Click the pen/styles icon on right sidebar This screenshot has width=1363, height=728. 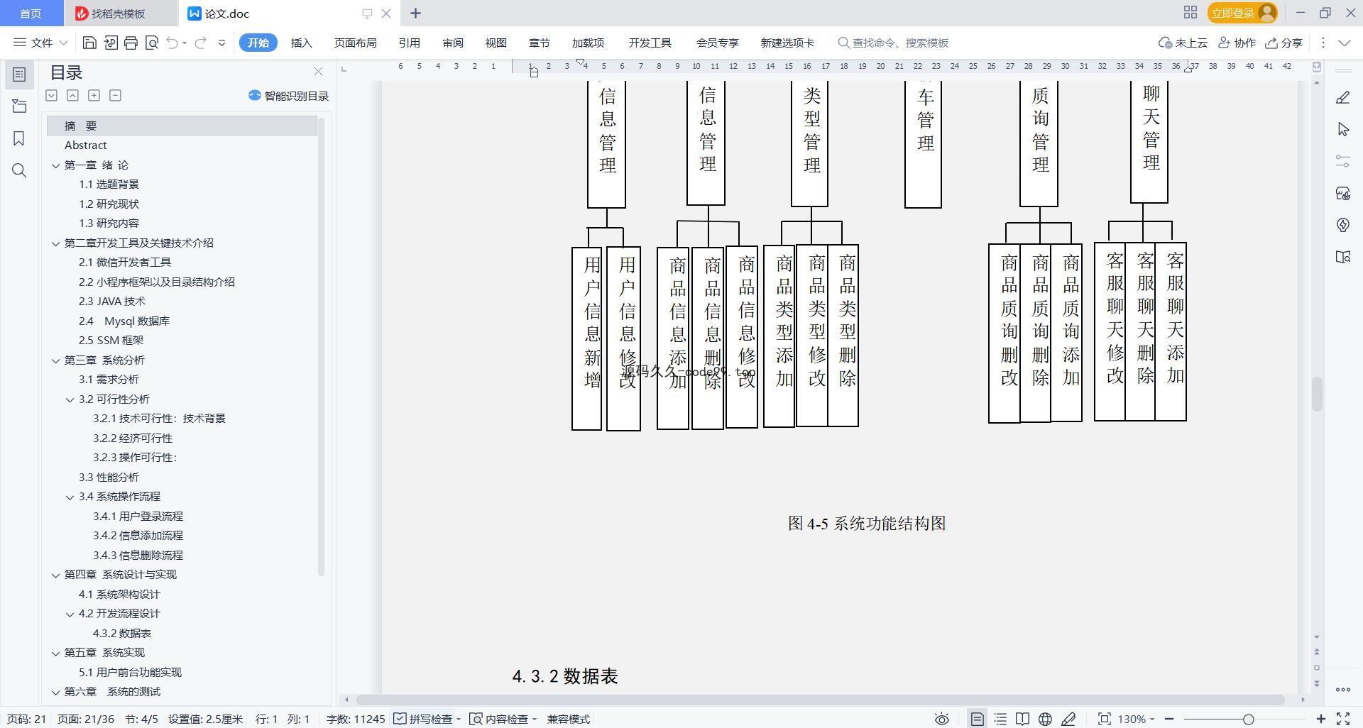tap(1342, 97)
